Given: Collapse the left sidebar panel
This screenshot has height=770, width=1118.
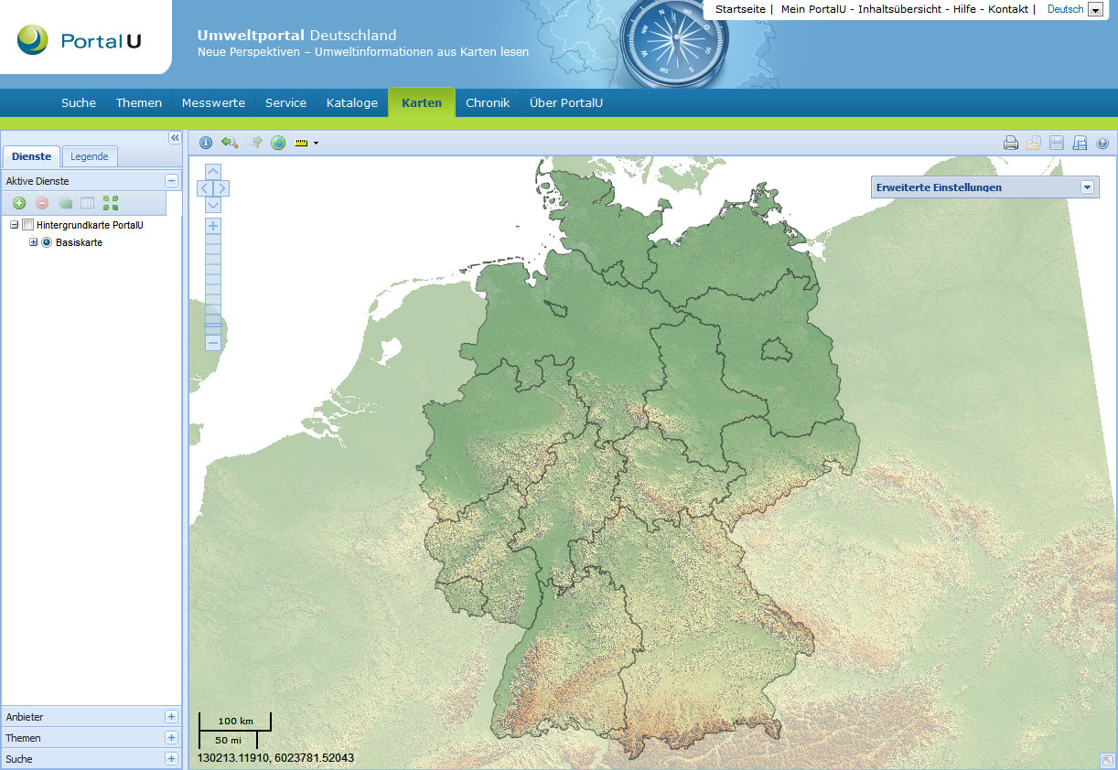Looking at the screenshot, I should point(175,137).
